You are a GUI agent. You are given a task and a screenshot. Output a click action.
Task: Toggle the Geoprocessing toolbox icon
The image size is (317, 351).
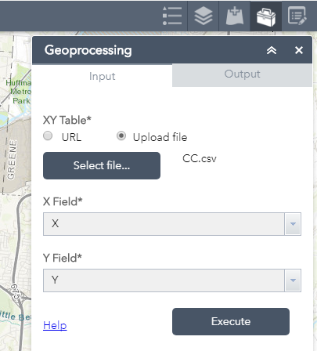coord(266,16)
